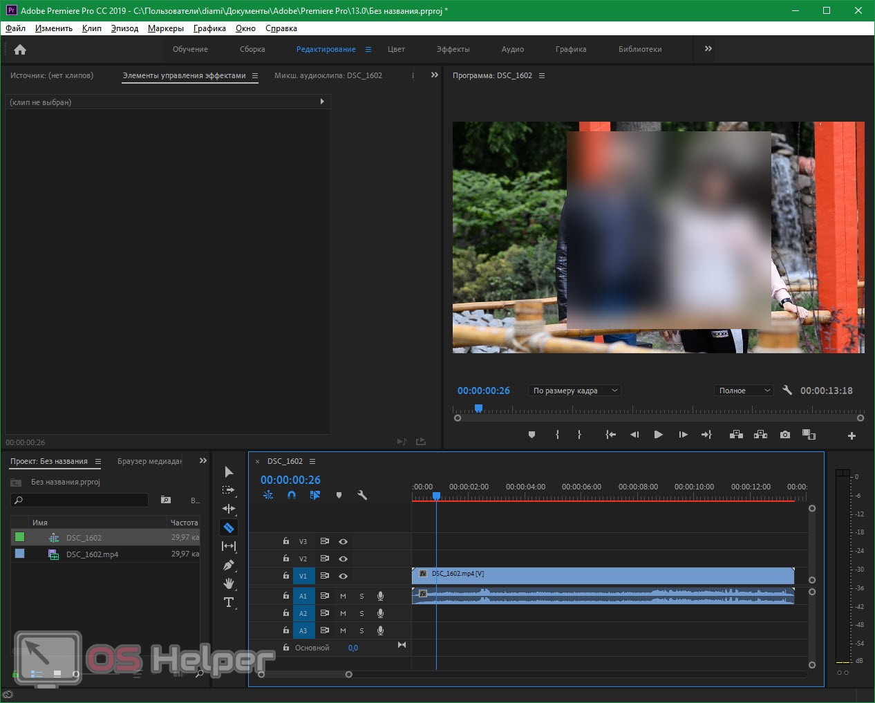Click the project search field
This screenshot has width=875, height=703.
click(x=79, y=500)
